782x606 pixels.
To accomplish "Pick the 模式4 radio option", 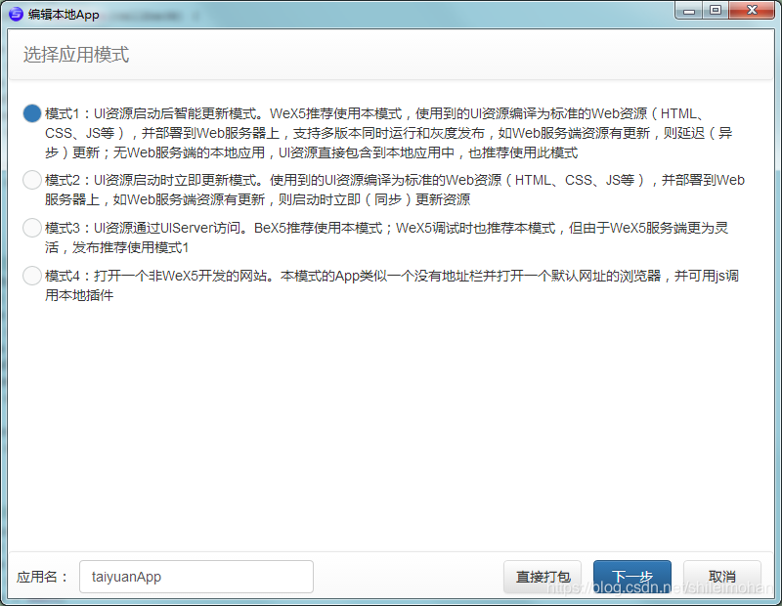I will 32,276.
